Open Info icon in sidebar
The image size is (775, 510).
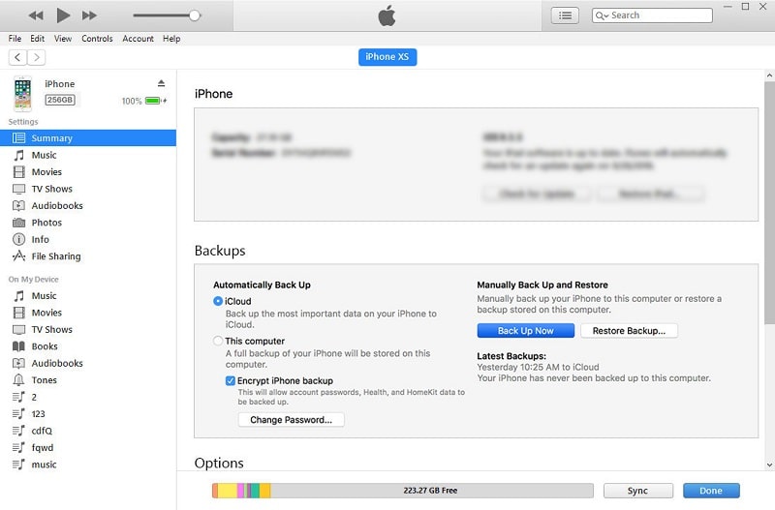point(18,239)
